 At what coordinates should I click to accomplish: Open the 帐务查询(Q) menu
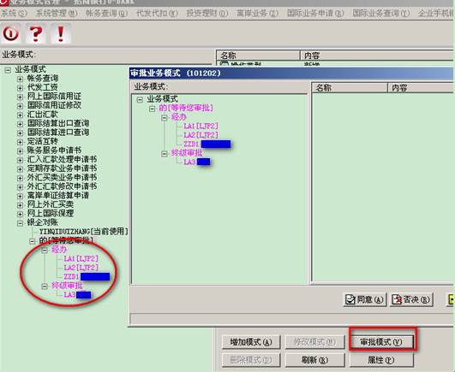coord(106,14)
